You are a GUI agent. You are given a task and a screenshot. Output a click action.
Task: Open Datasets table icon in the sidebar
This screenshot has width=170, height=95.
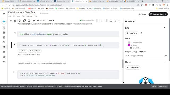click(4, 37)
